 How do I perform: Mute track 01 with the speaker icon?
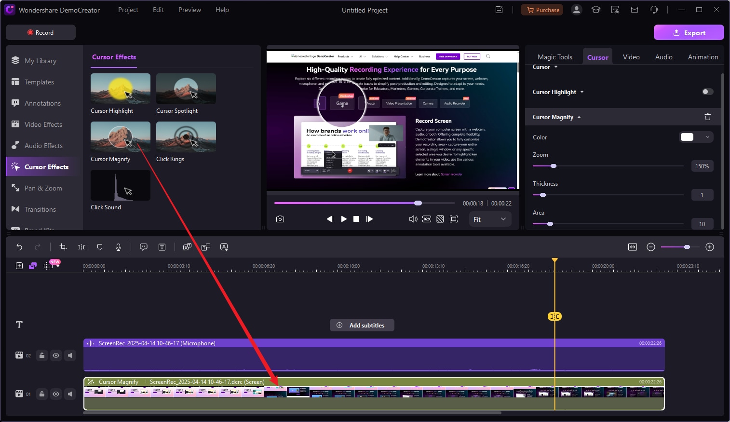(x=70, y=394)
